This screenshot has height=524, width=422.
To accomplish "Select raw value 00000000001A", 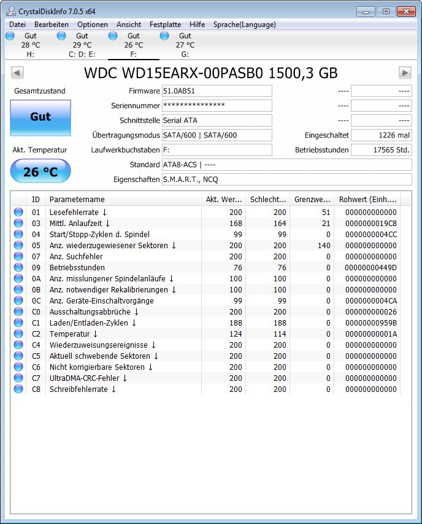I will pos(371,334).
